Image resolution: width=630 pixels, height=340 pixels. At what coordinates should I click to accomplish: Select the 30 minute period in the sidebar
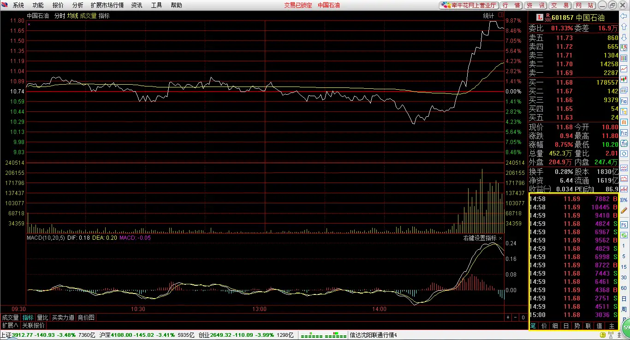click(x=624, y=278)
